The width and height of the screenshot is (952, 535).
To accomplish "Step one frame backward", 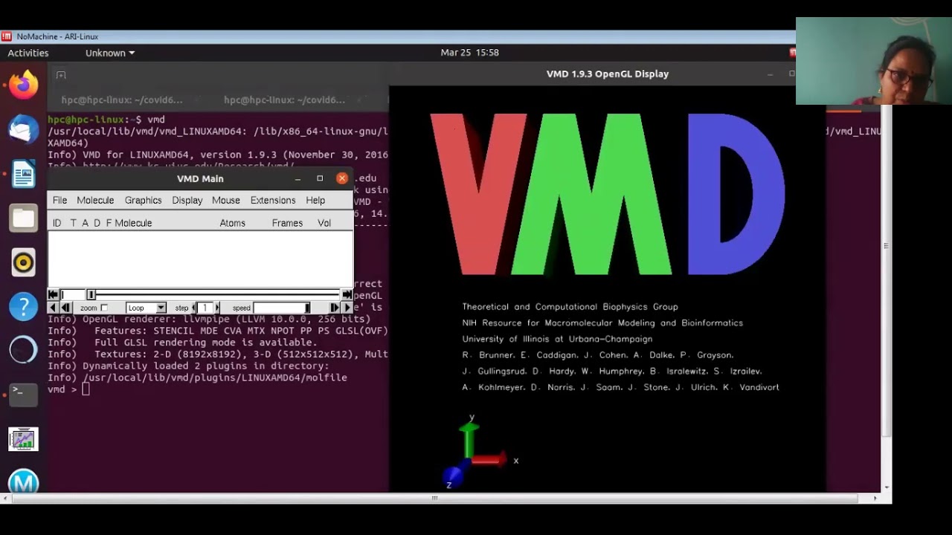I will [65, 308].
